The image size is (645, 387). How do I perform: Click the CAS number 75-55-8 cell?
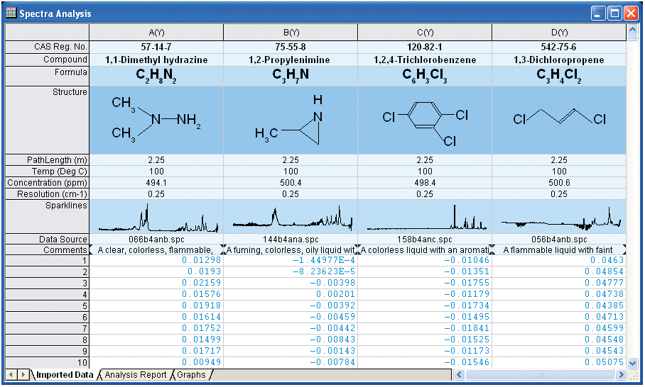pos(291,47)
